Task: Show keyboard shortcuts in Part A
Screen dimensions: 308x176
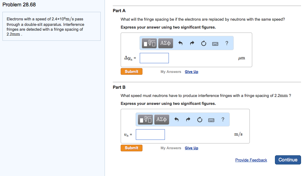Action: point(215,43)
